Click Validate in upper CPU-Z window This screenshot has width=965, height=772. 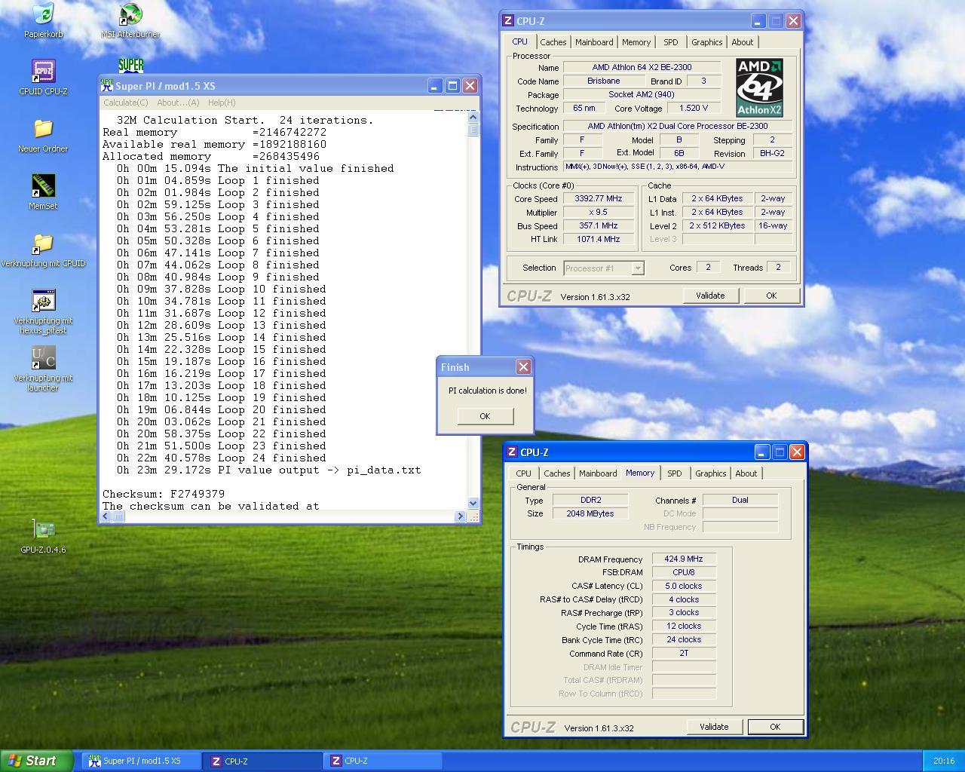(x=710, y=296)
